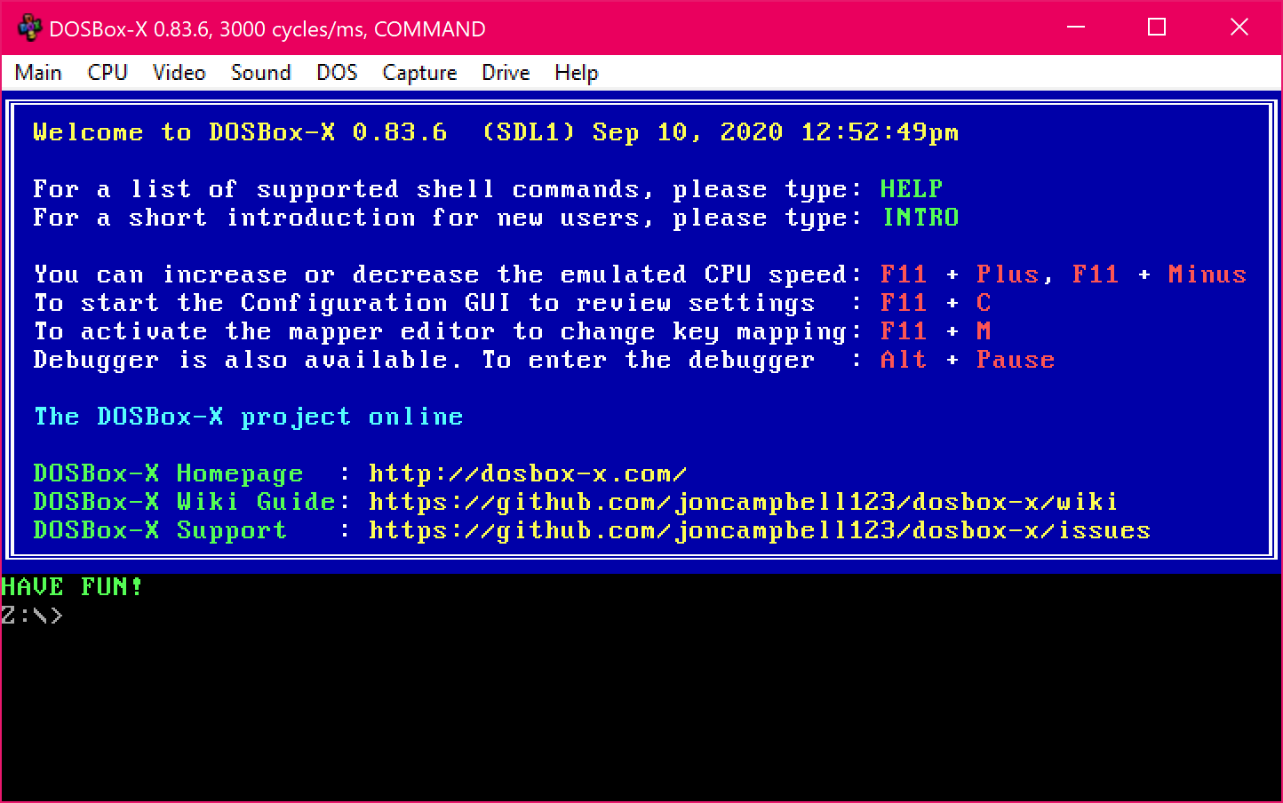Screen dimensions: 1283x803
Task: Open the DOS menu
Action: pyautogui.click(x=337, y=73)
